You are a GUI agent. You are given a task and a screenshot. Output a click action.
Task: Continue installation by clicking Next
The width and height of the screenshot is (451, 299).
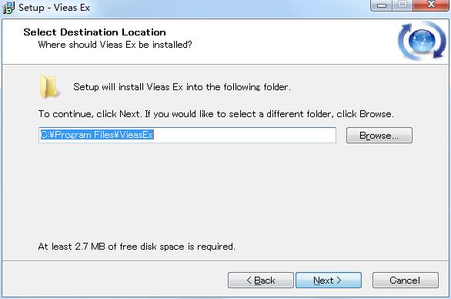coord(329,280)
